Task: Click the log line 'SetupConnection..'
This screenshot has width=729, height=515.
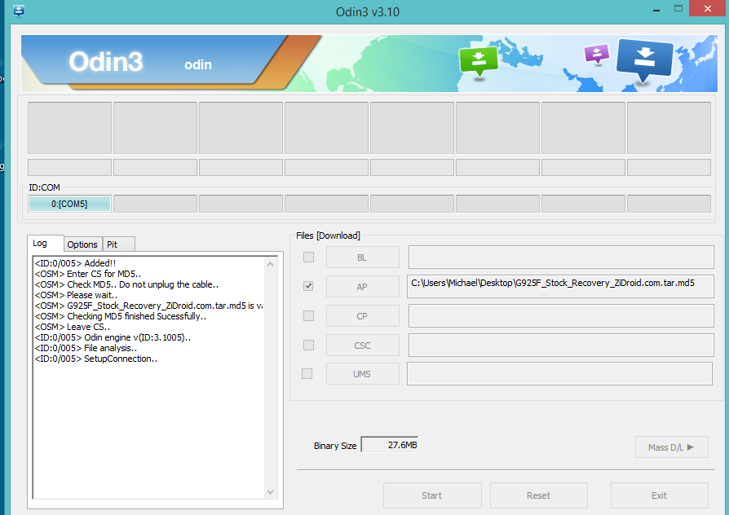Action: (x=95, y=359)
